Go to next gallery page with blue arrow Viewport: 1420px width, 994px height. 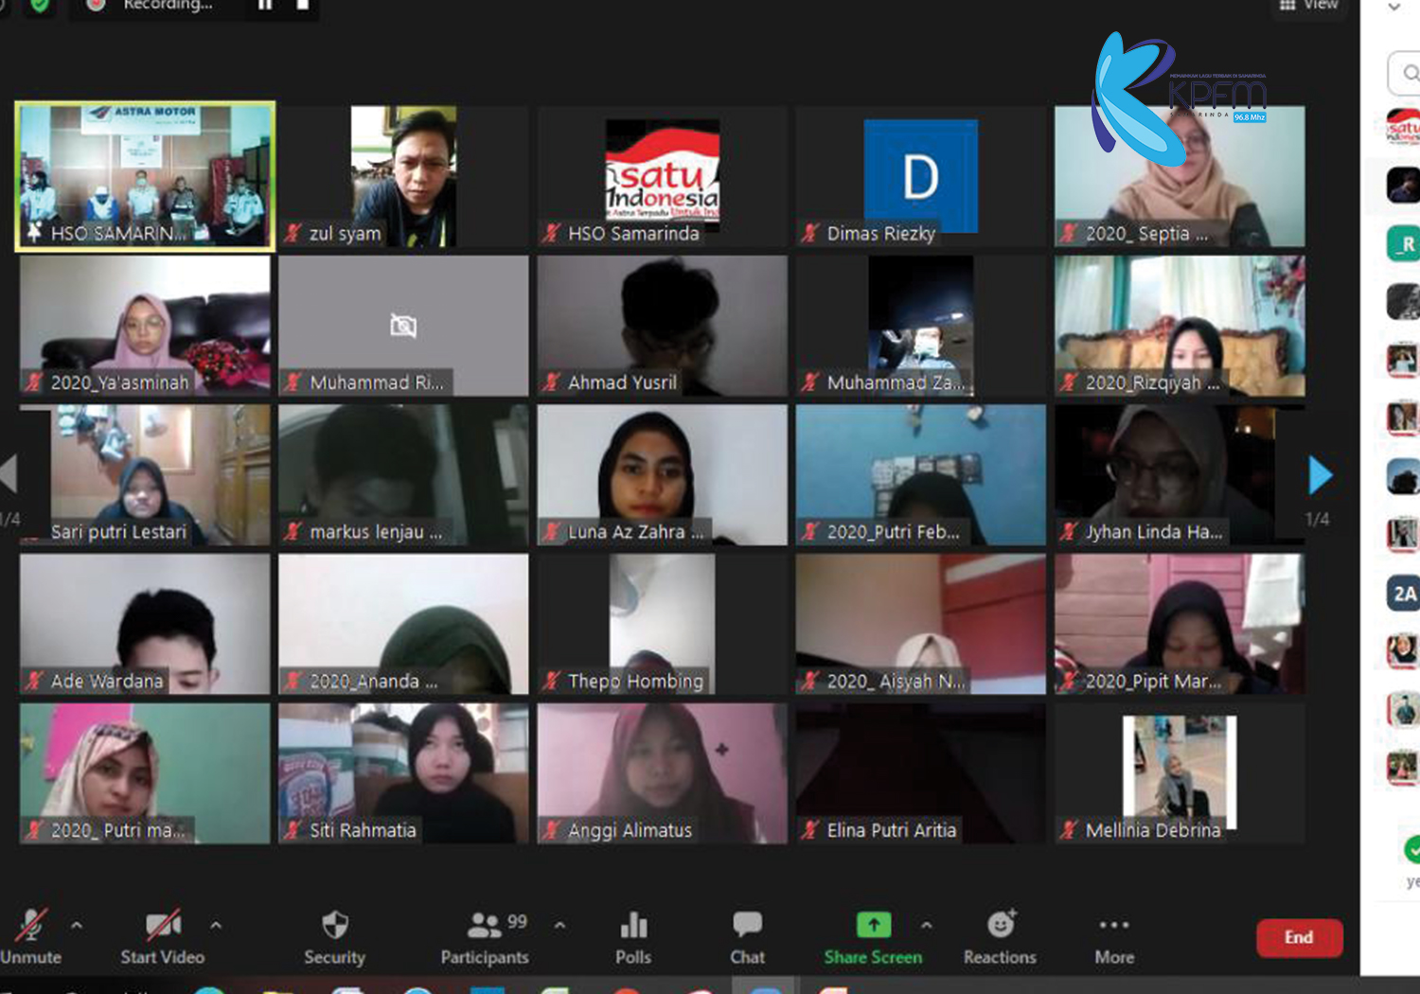point(1320,475)
